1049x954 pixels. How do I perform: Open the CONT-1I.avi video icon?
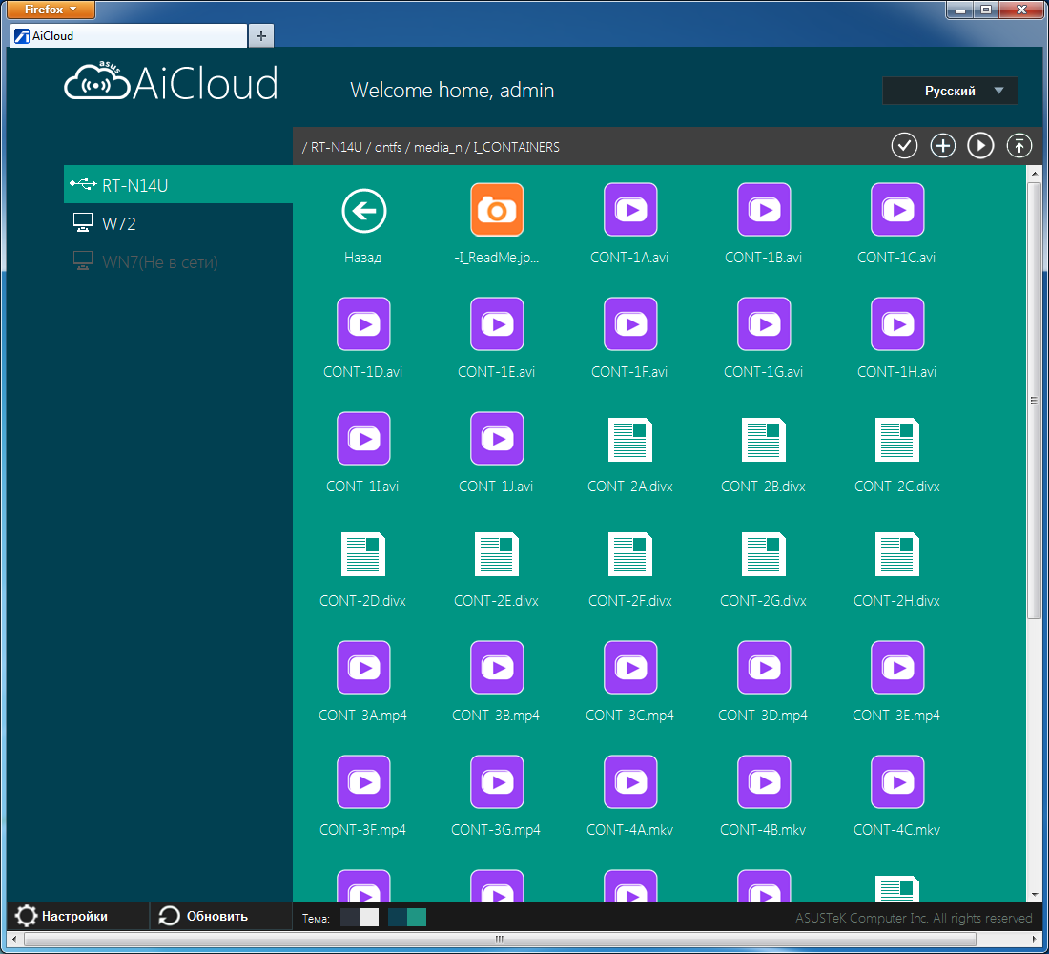coord(363,439)
